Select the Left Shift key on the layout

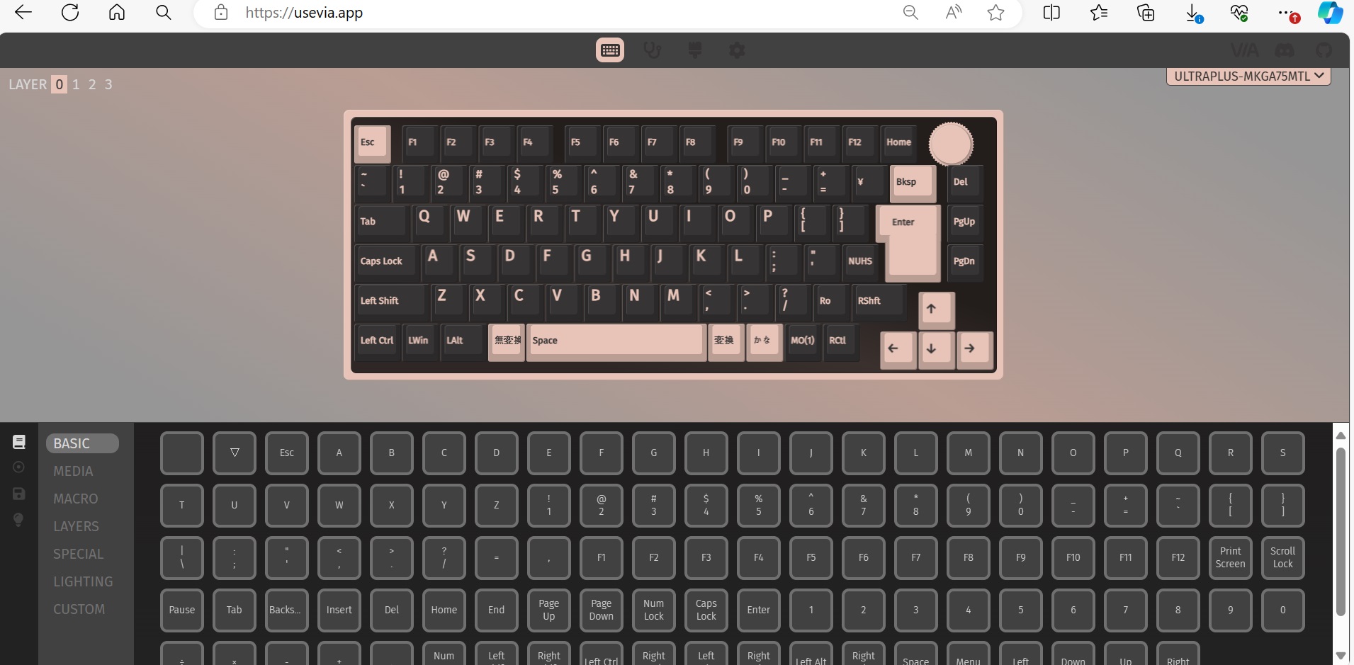coord(391,302)
